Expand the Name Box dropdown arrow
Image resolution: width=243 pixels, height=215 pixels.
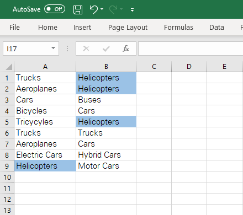[x=53, y=48]
